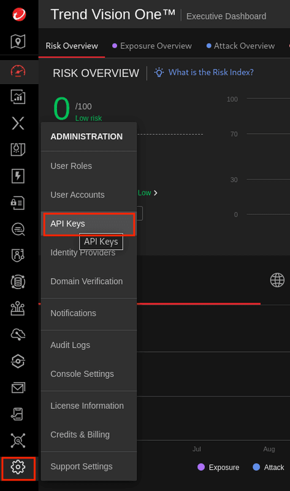The width and height of the screenshot is (290, 491).
Task: Click the chevron next to Low
Action: (x=156, y=193)
